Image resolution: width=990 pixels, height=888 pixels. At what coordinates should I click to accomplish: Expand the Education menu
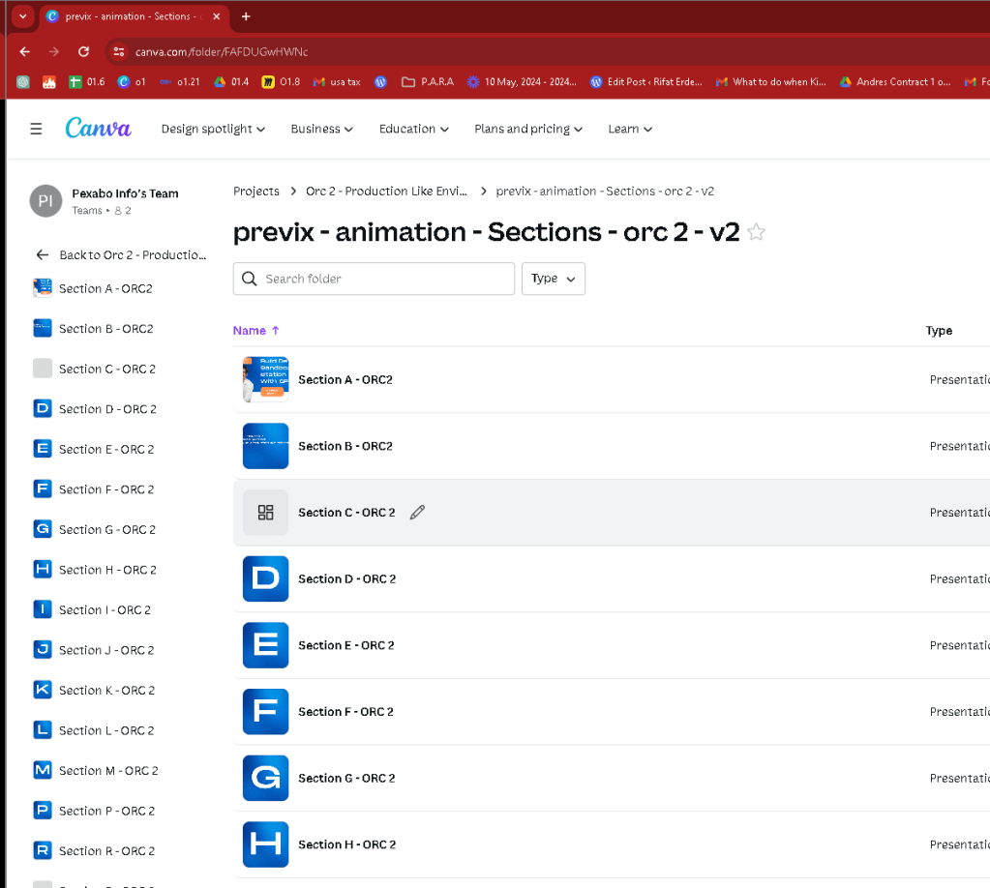pyautogui.click(x=413, y=129)
